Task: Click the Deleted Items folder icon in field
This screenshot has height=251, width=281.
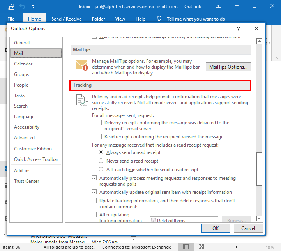Action: tap(153, 220)
